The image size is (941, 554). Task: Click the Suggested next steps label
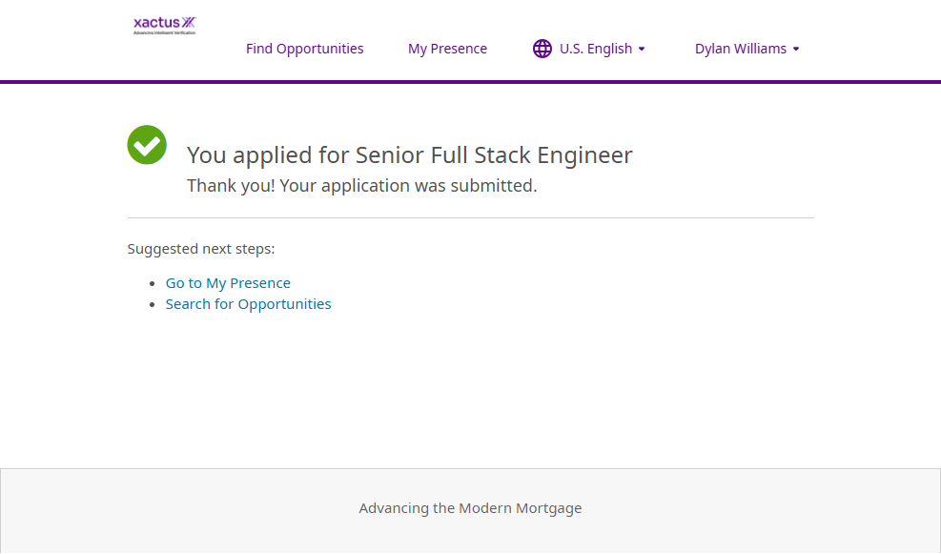(201, 249)
